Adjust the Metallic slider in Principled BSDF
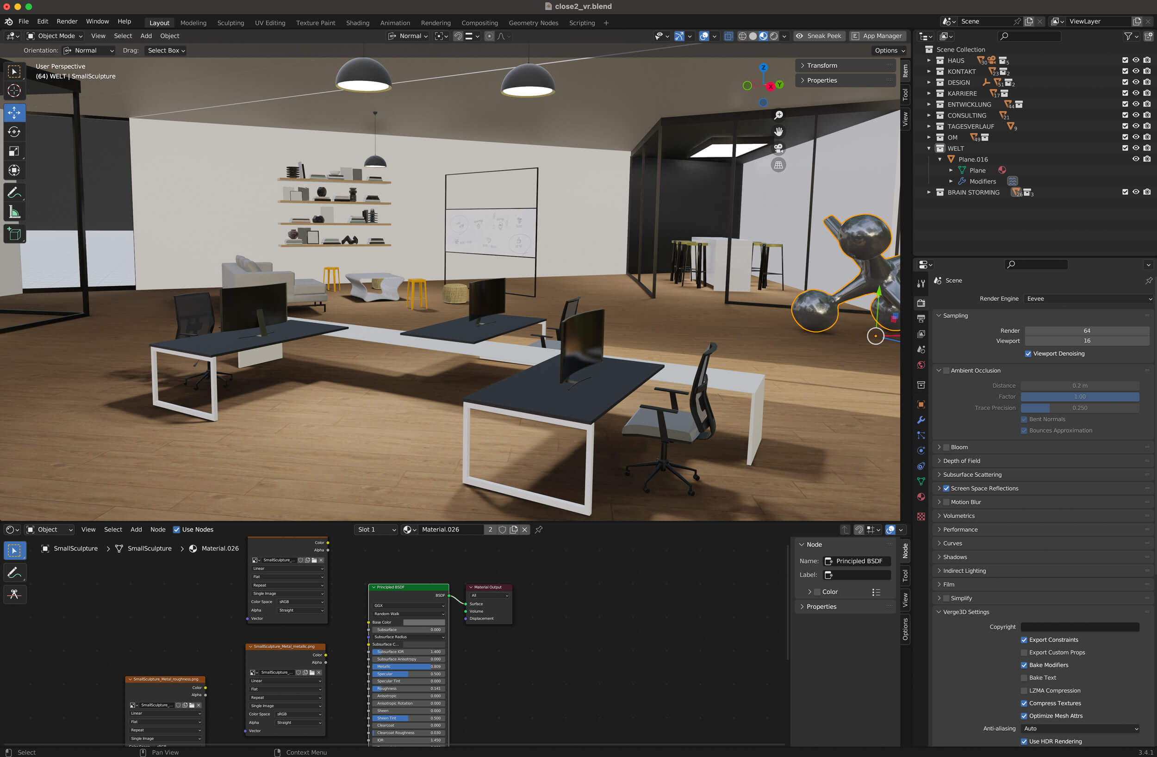This screenshot has height=757, width=1157. pyautogui.click(x=408, y=667)
